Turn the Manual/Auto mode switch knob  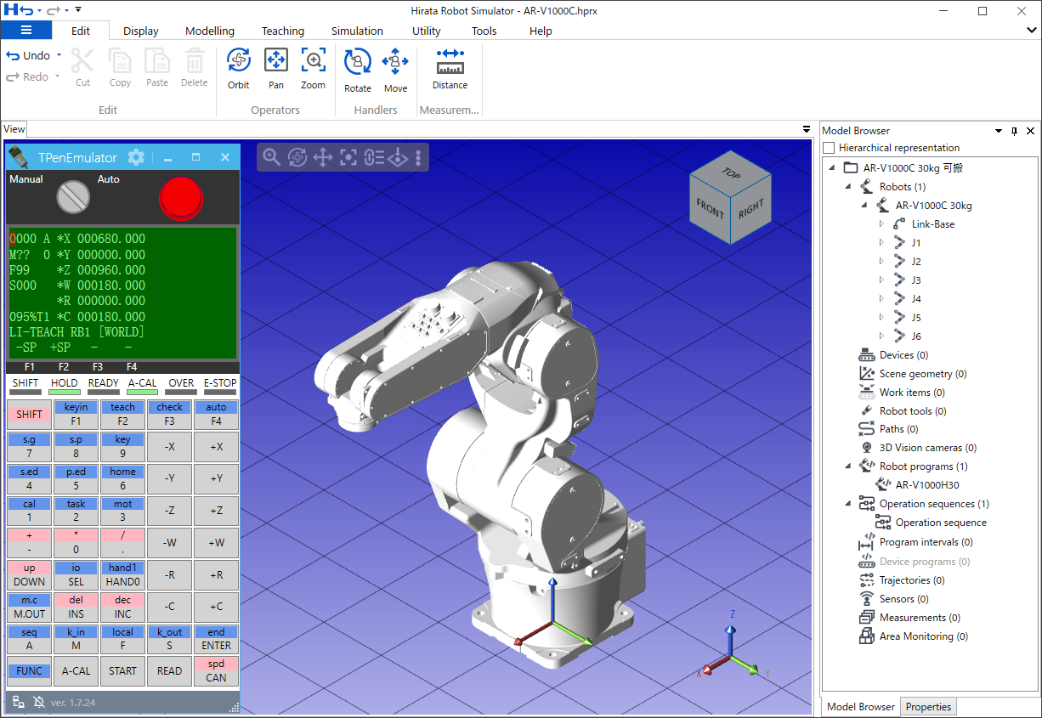[73, 197]
